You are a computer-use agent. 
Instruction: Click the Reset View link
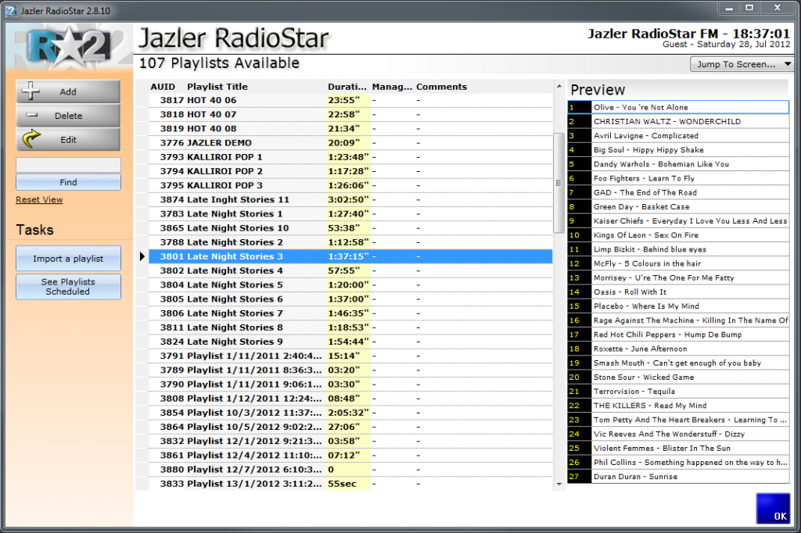pos(39,199)
